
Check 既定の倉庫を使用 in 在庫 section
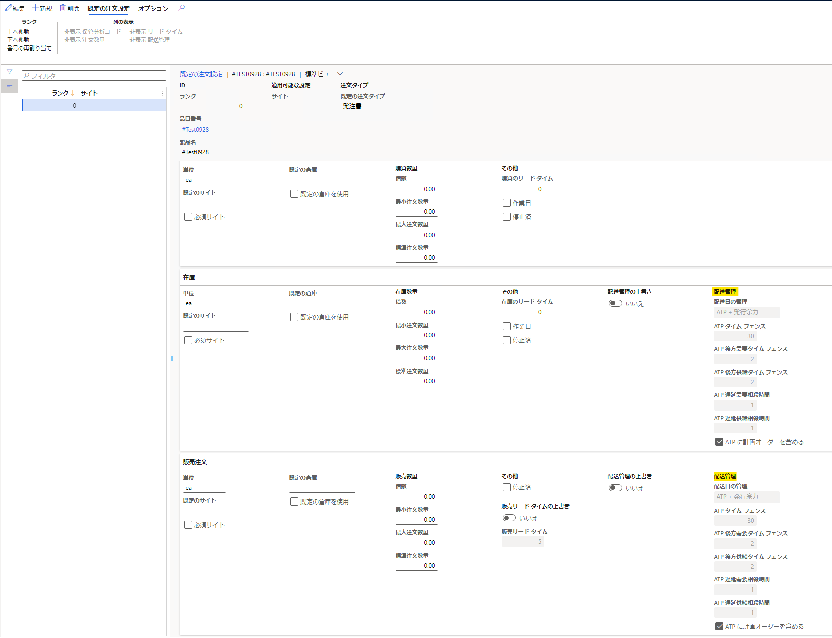tap(294, 317)
